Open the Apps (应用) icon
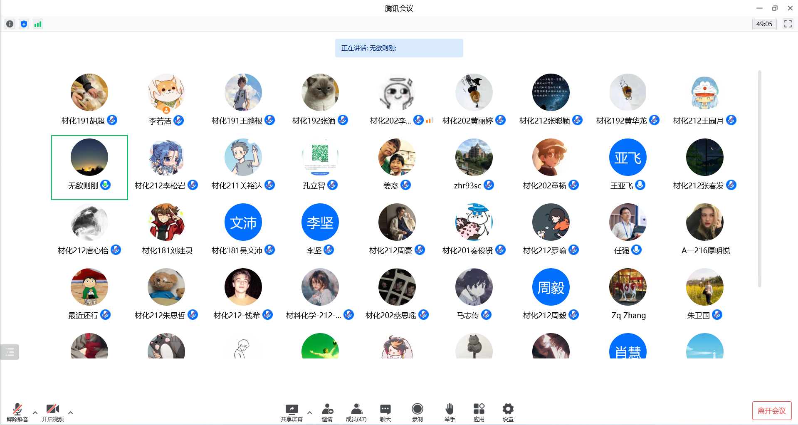Viewport: 798px width, 425px height. [479, 412]
